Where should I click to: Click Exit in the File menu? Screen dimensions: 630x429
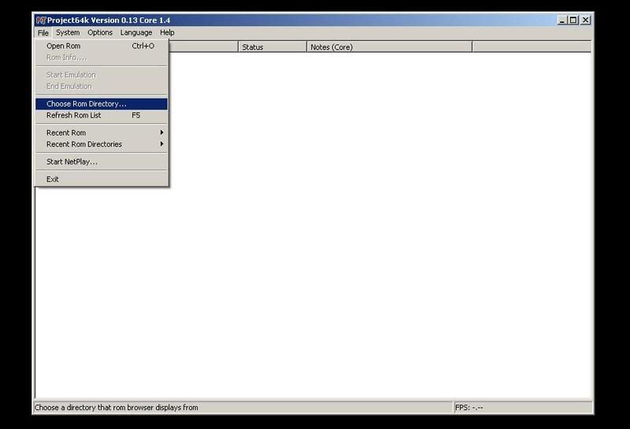pyautogui.click(x=102, y=180)
